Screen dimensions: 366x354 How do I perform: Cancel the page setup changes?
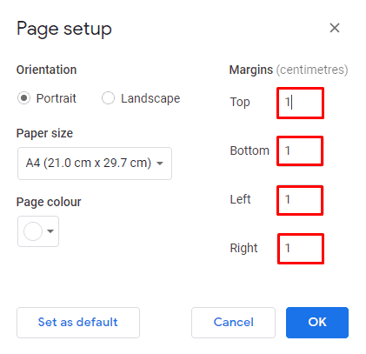pyautogui.click(x=233, y=323)
